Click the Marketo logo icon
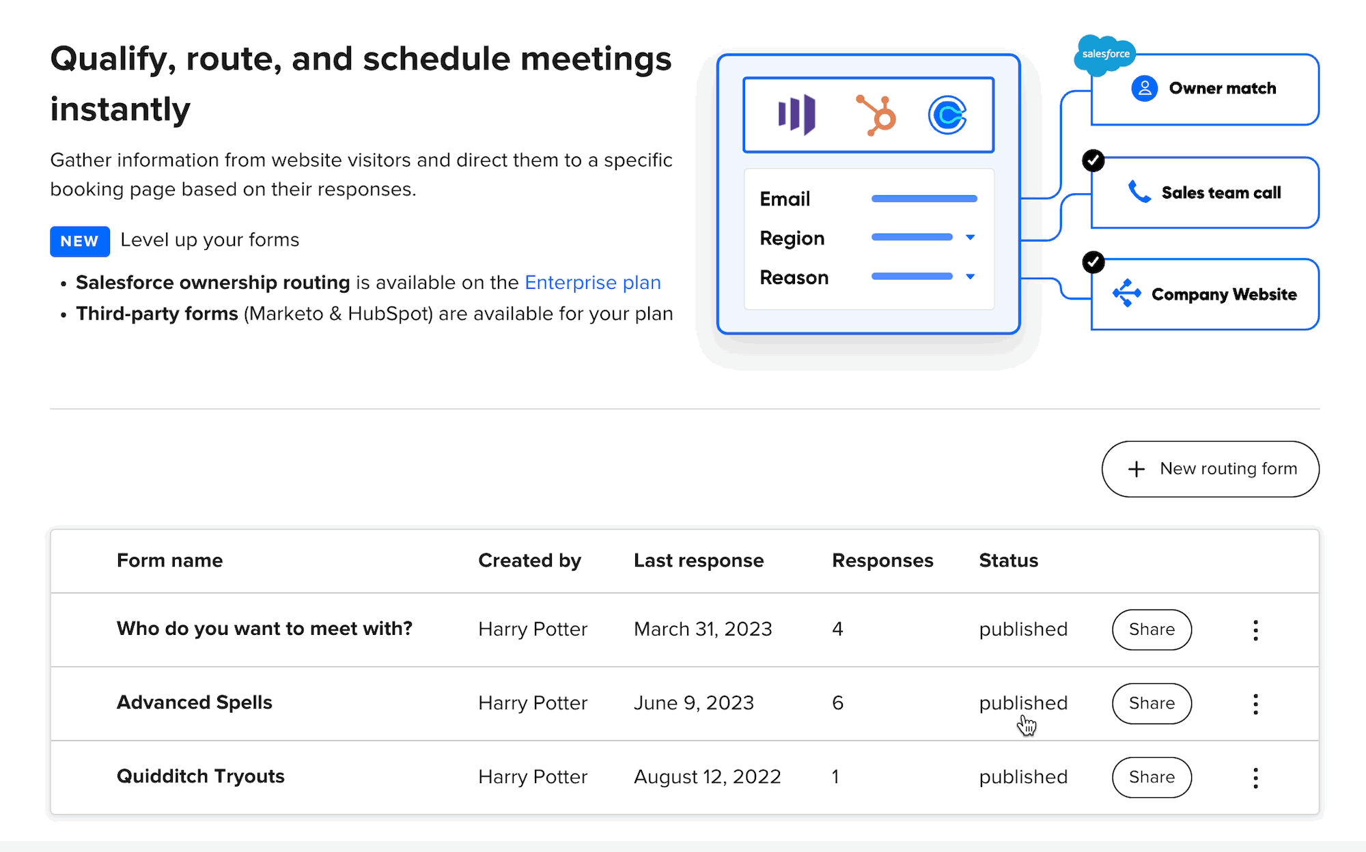1366x852 pixels. 796,114
